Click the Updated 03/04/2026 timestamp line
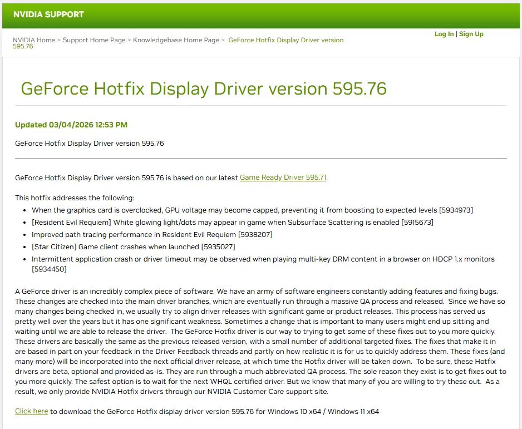The width and height of the screenshot is (522, 429). point(71,125)
